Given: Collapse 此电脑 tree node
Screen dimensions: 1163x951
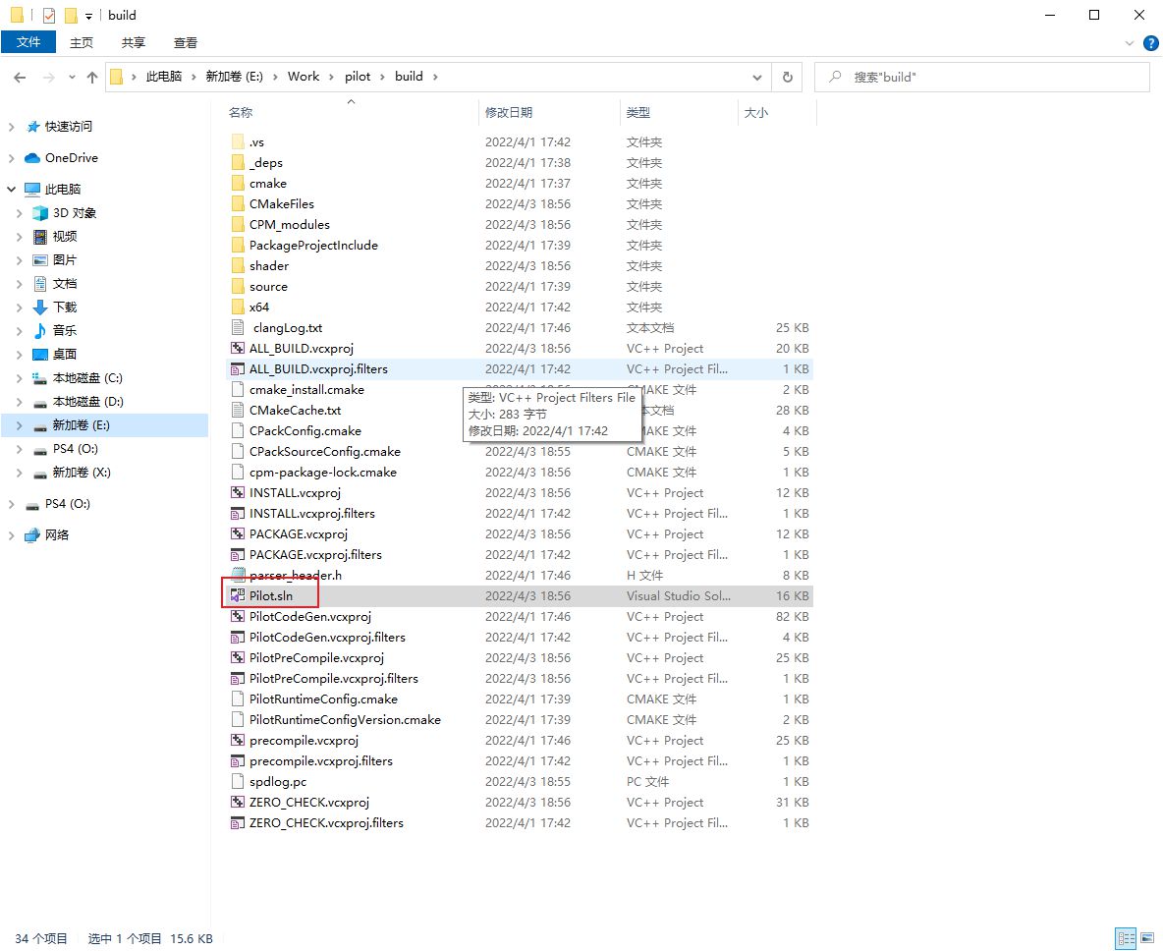Looking at the screenshot, I should coord(11,190).
